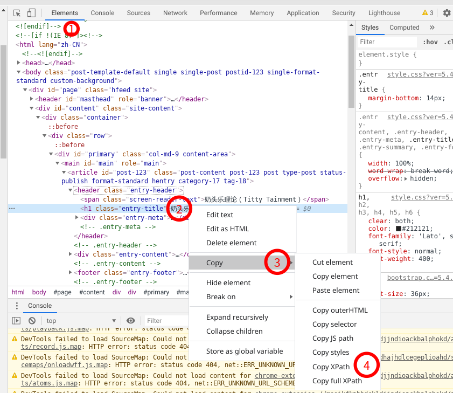Select Copy full XPath in submenu

(337, 381)
